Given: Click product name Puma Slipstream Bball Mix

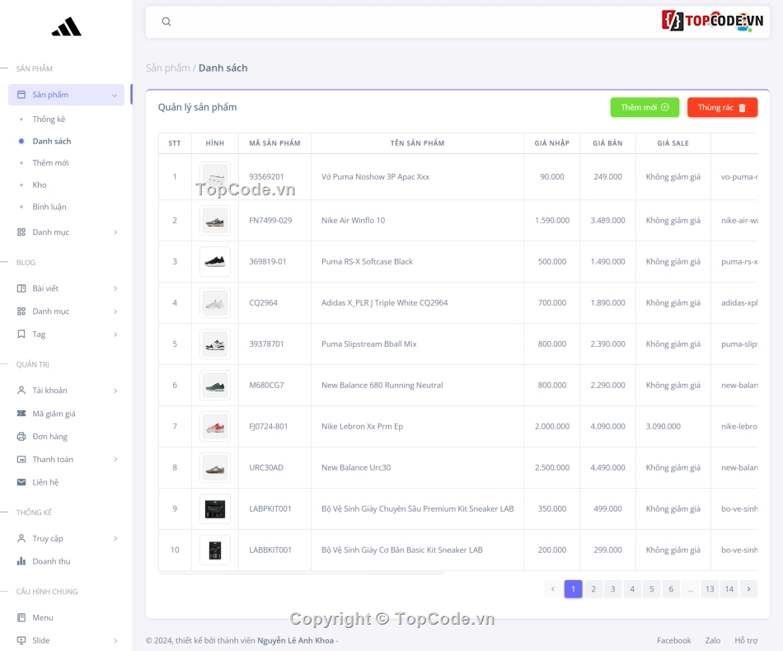Looking at the screenshot, I should click(x=369, y=344).
